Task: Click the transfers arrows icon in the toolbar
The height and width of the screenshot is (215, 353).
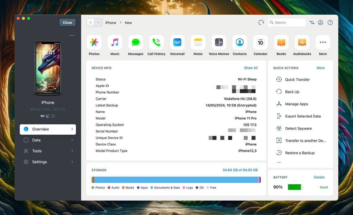Action: [x=312, y=23]
